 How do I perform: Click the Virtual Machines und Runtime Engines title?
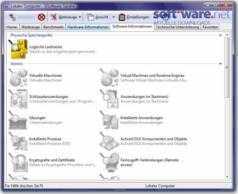(x=152, y=75)
